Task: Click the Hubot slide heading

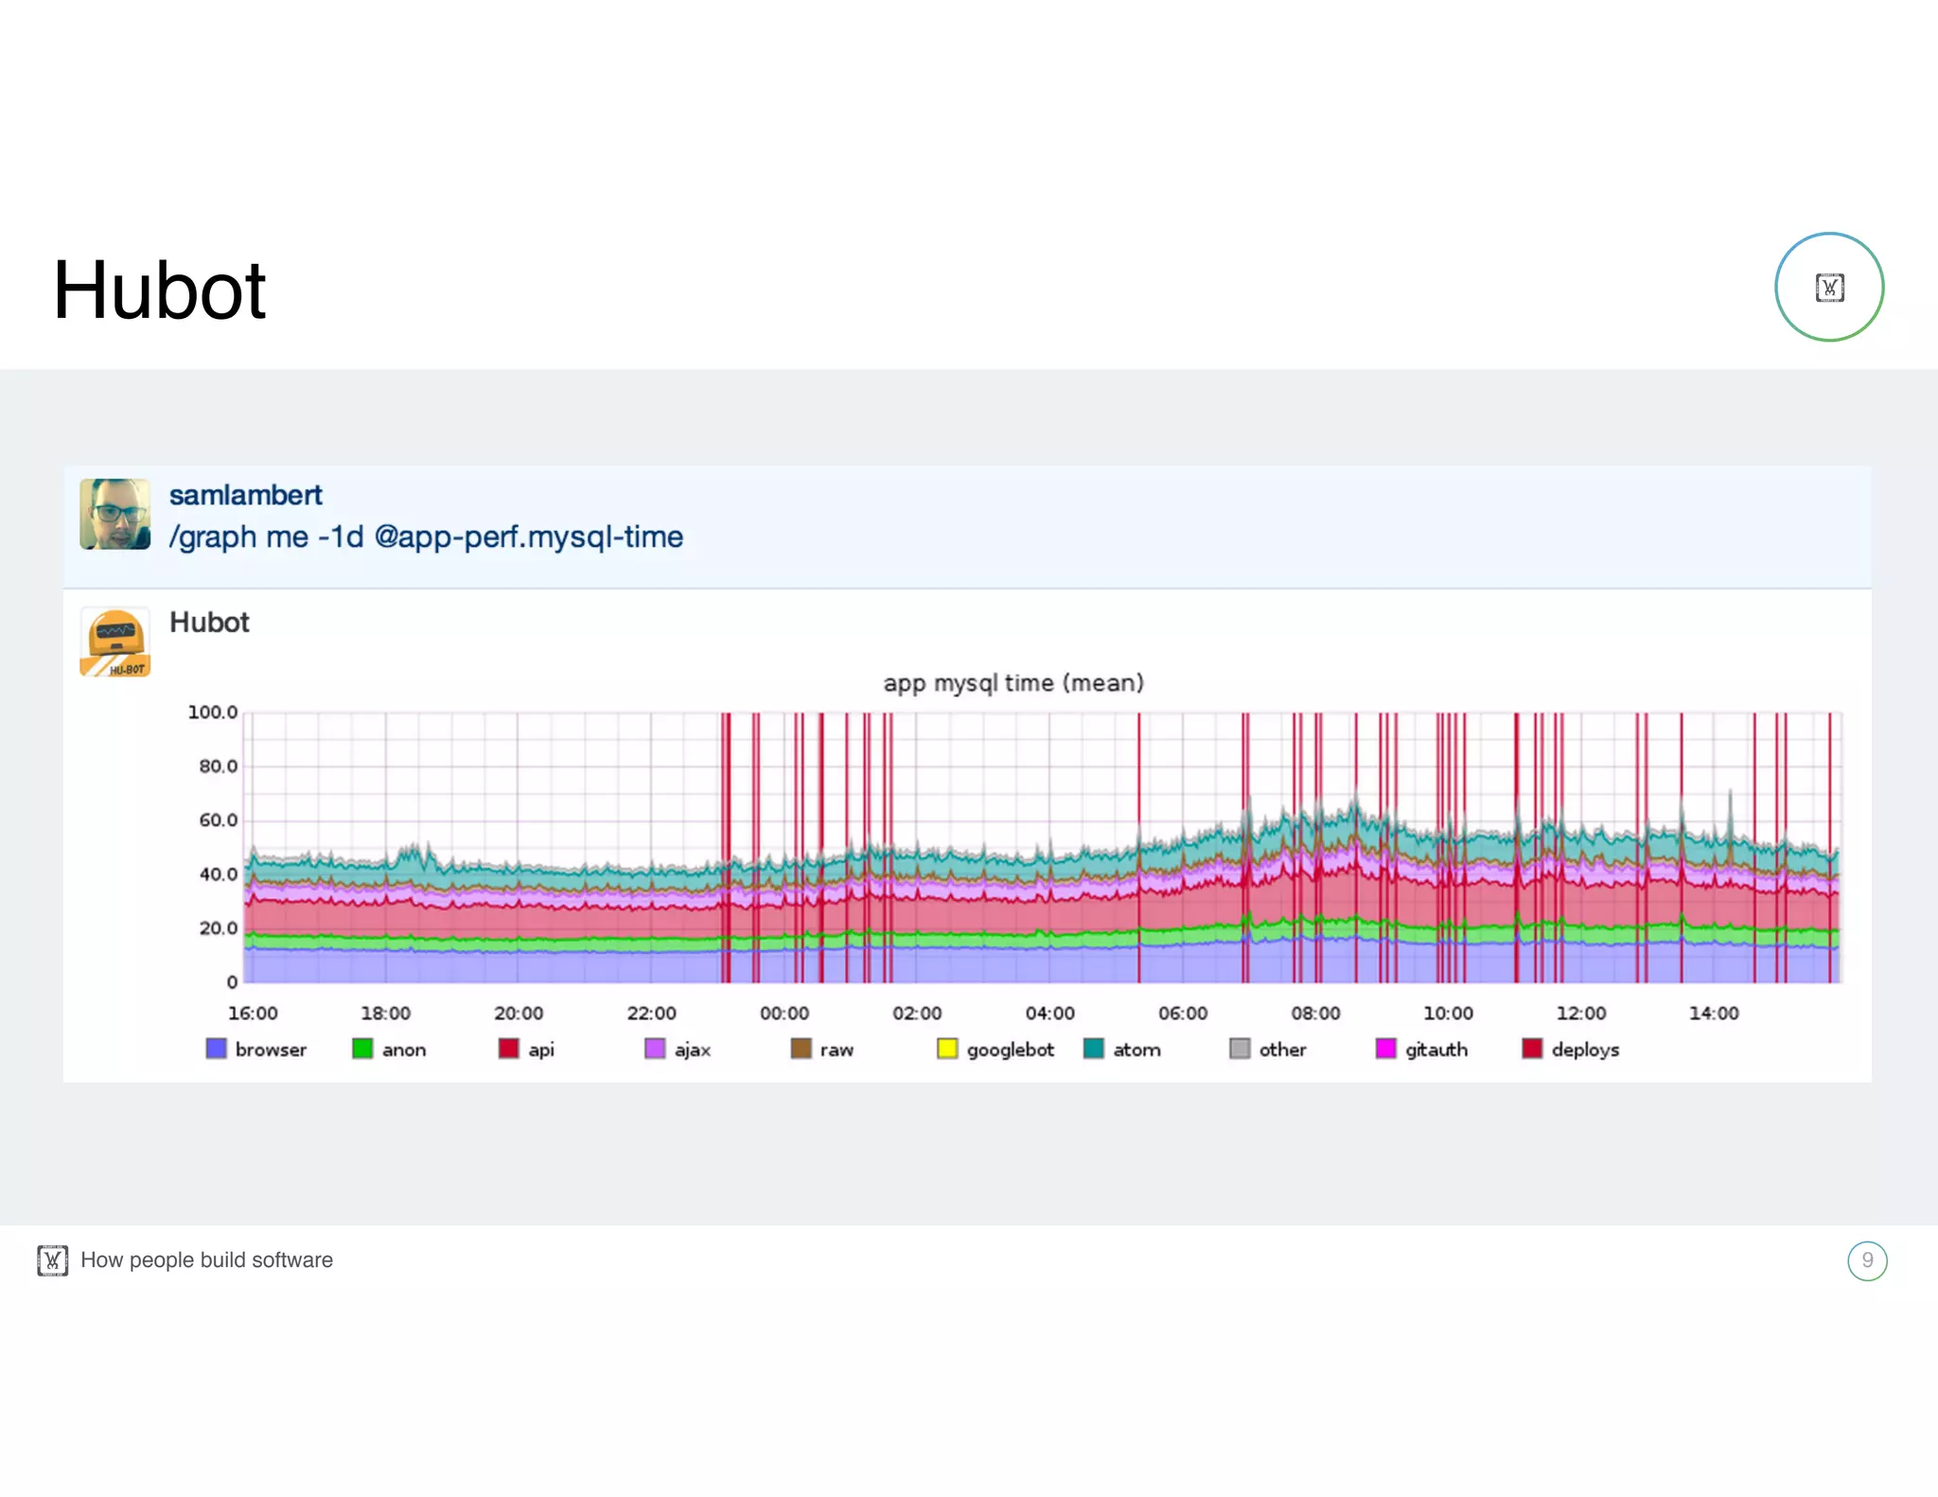Action: point(159,291)
